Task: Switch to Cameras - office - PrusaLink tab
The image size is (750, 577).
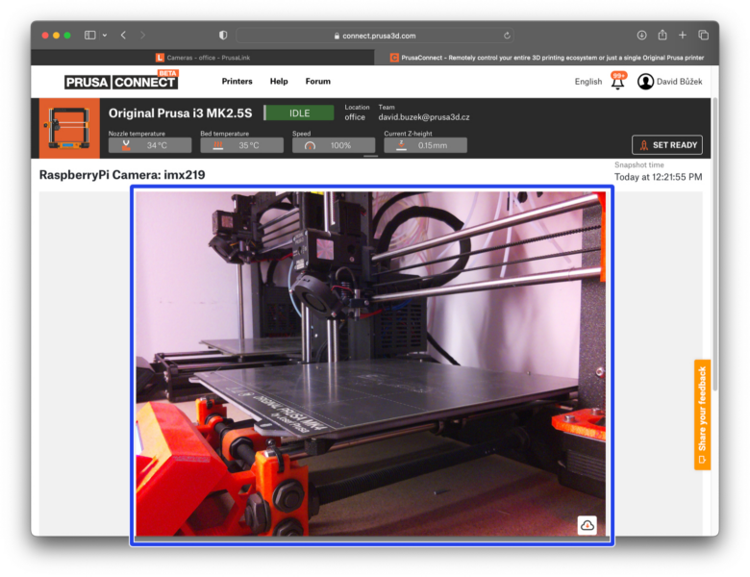Action: tap(203, 58)
